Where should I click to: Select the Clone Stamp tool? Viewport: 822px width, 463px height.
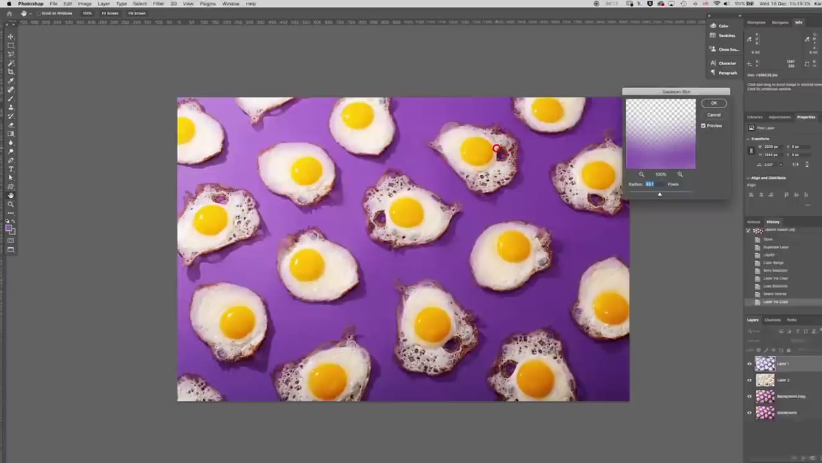(x=10, y=108)
